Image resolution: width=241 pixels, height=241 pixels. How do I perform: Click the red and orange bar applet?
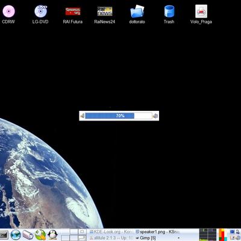click(223, 235)
